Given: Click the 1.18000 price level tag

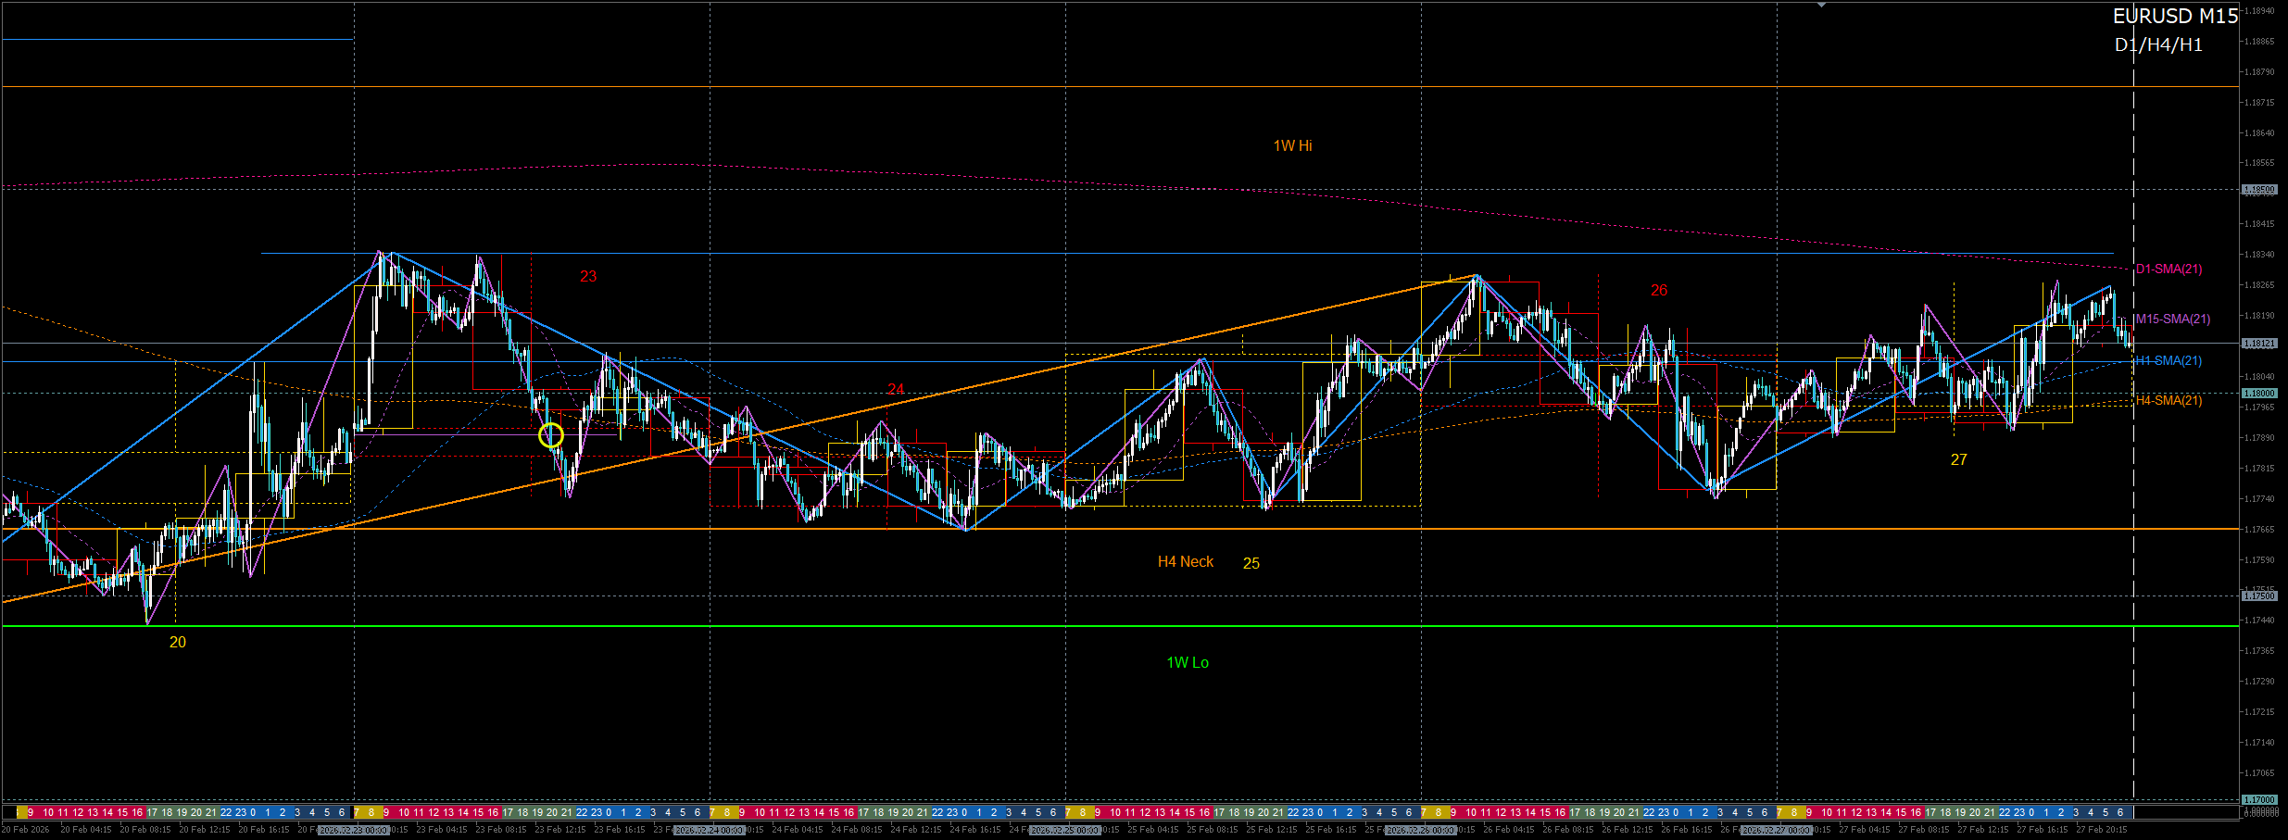Looking at the screenshot, I should (2258, 394).
